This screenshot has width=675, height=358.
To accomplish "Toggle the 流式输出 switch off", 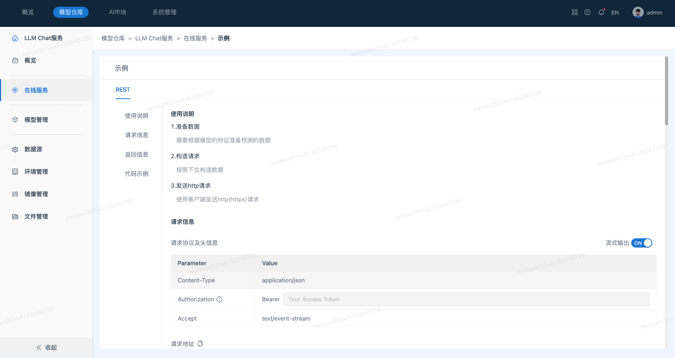I will pos(642,243).
